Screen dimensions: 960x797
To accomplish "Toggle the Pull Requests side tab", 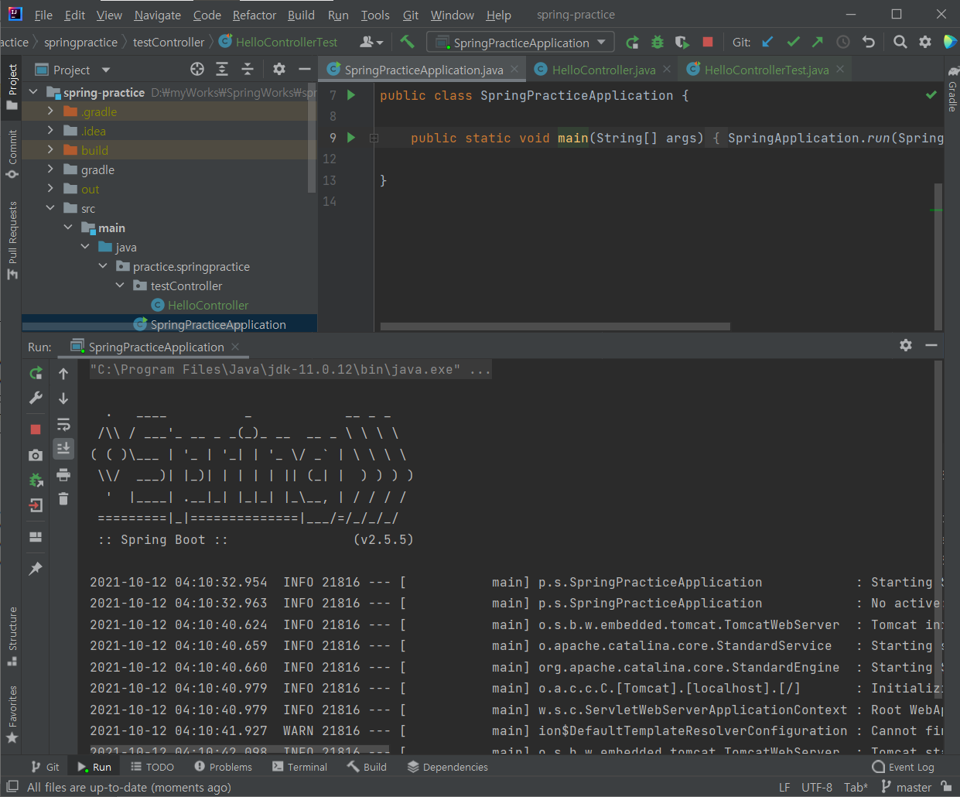I will click(12, 241).
